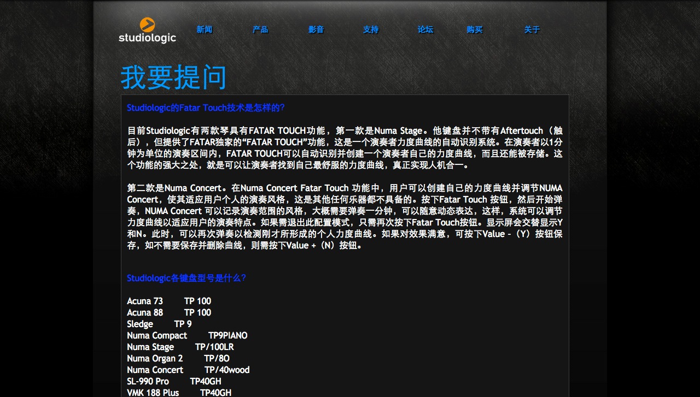
Task: Click the 我要提问 page heading
Action: 173,77
